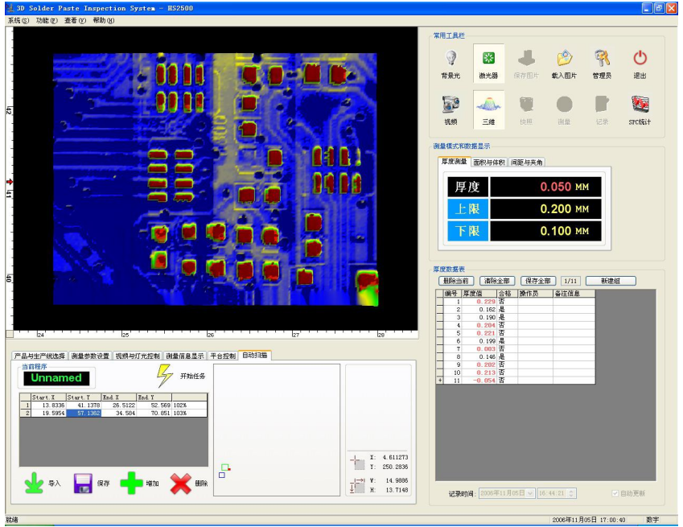The image size is (683, 527).
Task: Toggle the 自动更新 auto update checkbox
Action: pos(615,493)
